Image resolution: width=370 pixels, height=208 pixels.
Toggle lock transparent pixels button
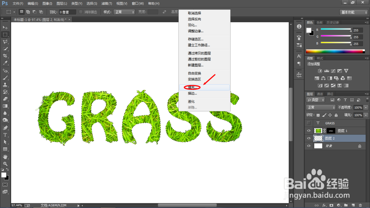318,115
